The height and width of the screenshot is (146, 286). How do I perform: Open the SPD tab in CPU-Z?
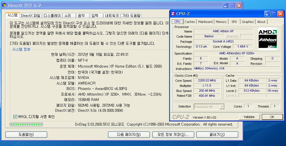(234, 22)
